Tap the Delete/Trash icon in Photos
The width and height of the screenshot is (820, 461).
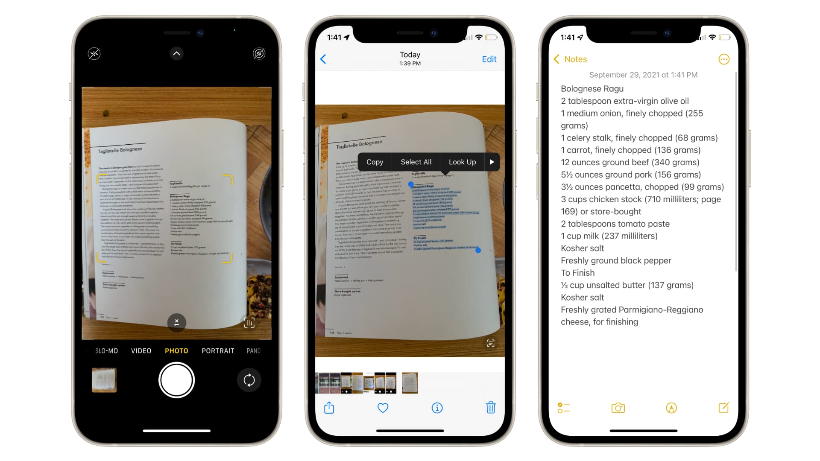pyautogui.click(x=490, y=408)
